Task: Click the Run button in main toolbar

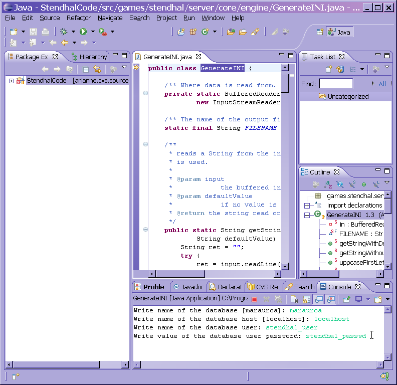Action: [x=83, y=32]
